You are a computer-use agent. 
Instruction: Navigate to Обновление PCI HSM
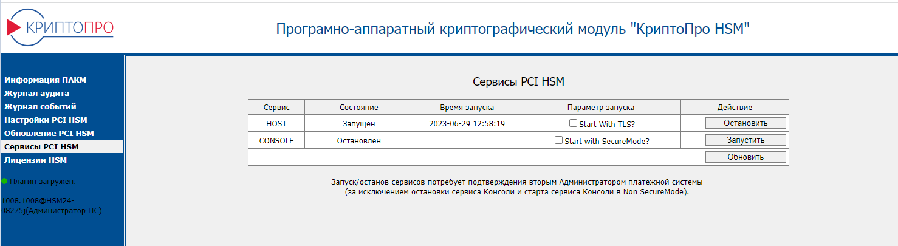point(49,133)
